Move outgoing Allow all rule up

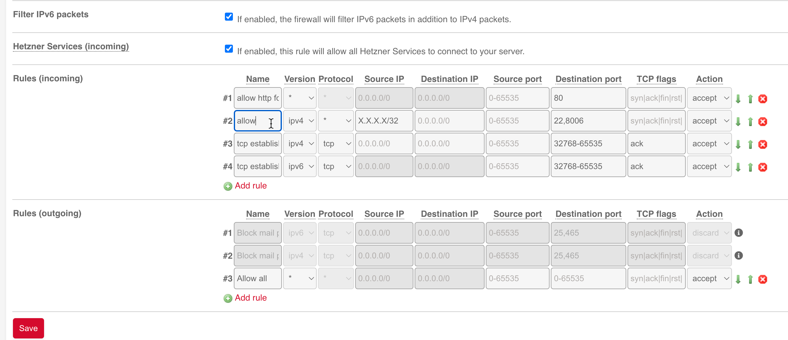coord(750,279)
